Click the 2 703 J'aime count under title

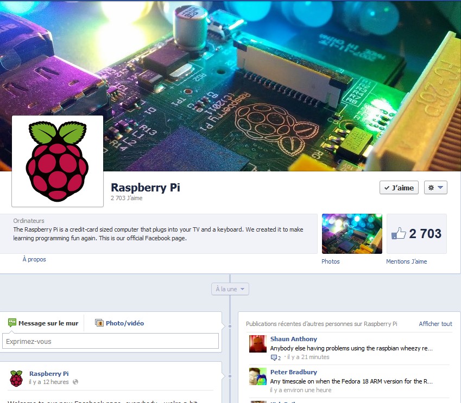127,198
